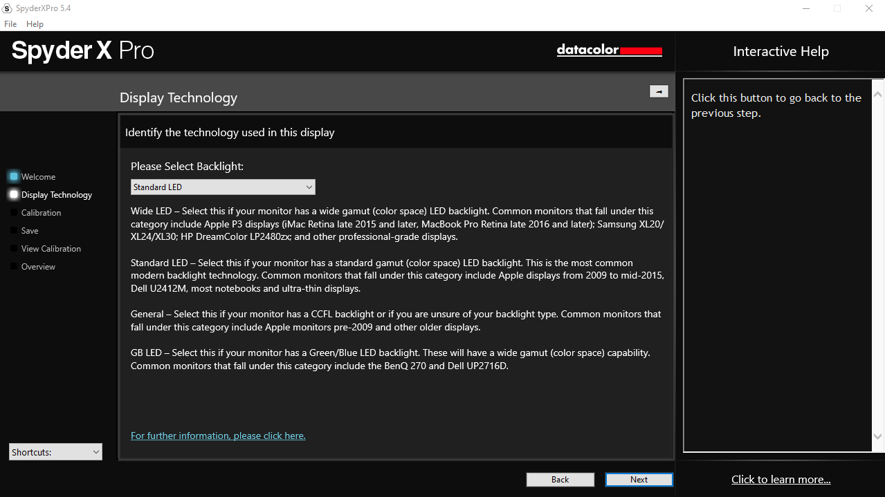Click the help panel scroll up arrow
Viewport: 885px width, 497px height.
(878, 94)
